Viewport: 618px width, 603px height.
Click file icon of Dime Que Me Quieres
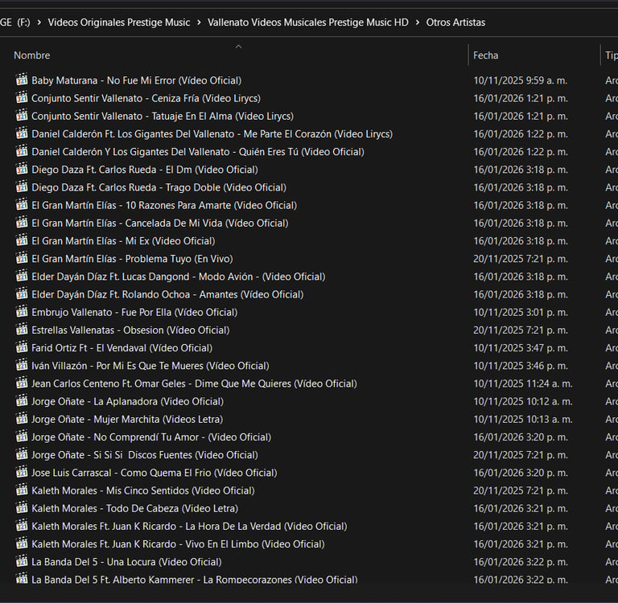[22, 383]
